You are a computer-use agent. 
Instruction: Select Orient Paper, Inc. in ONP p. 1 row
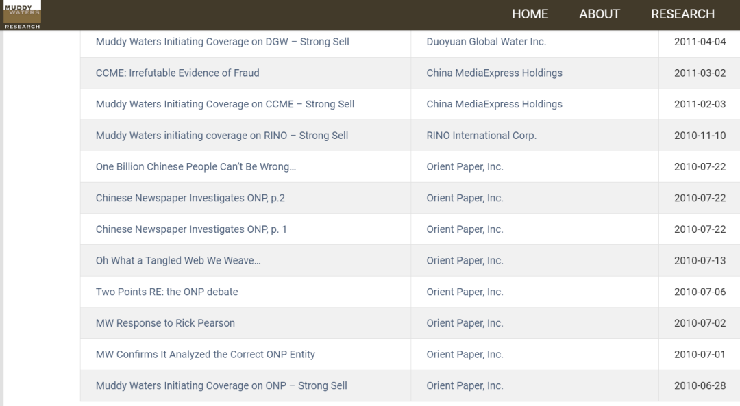pyautogui.click(x=465, y=229)
